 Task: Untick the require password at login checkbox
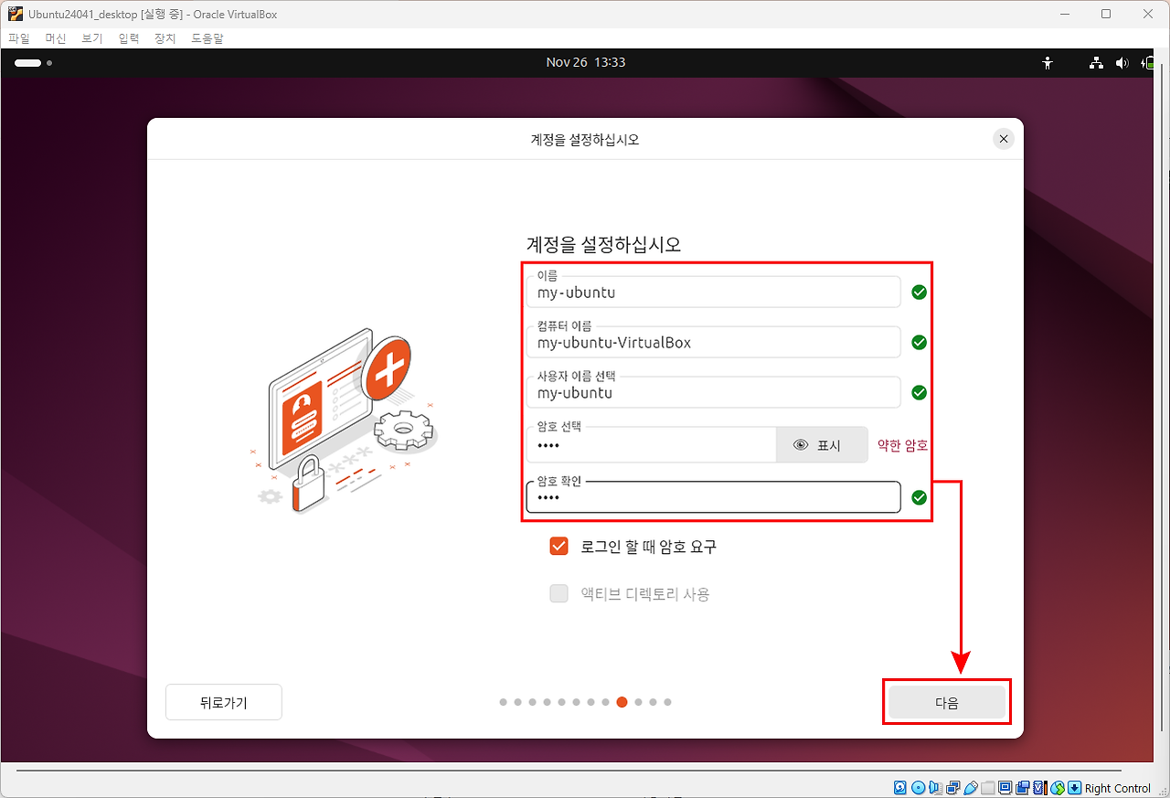point(559,547)
